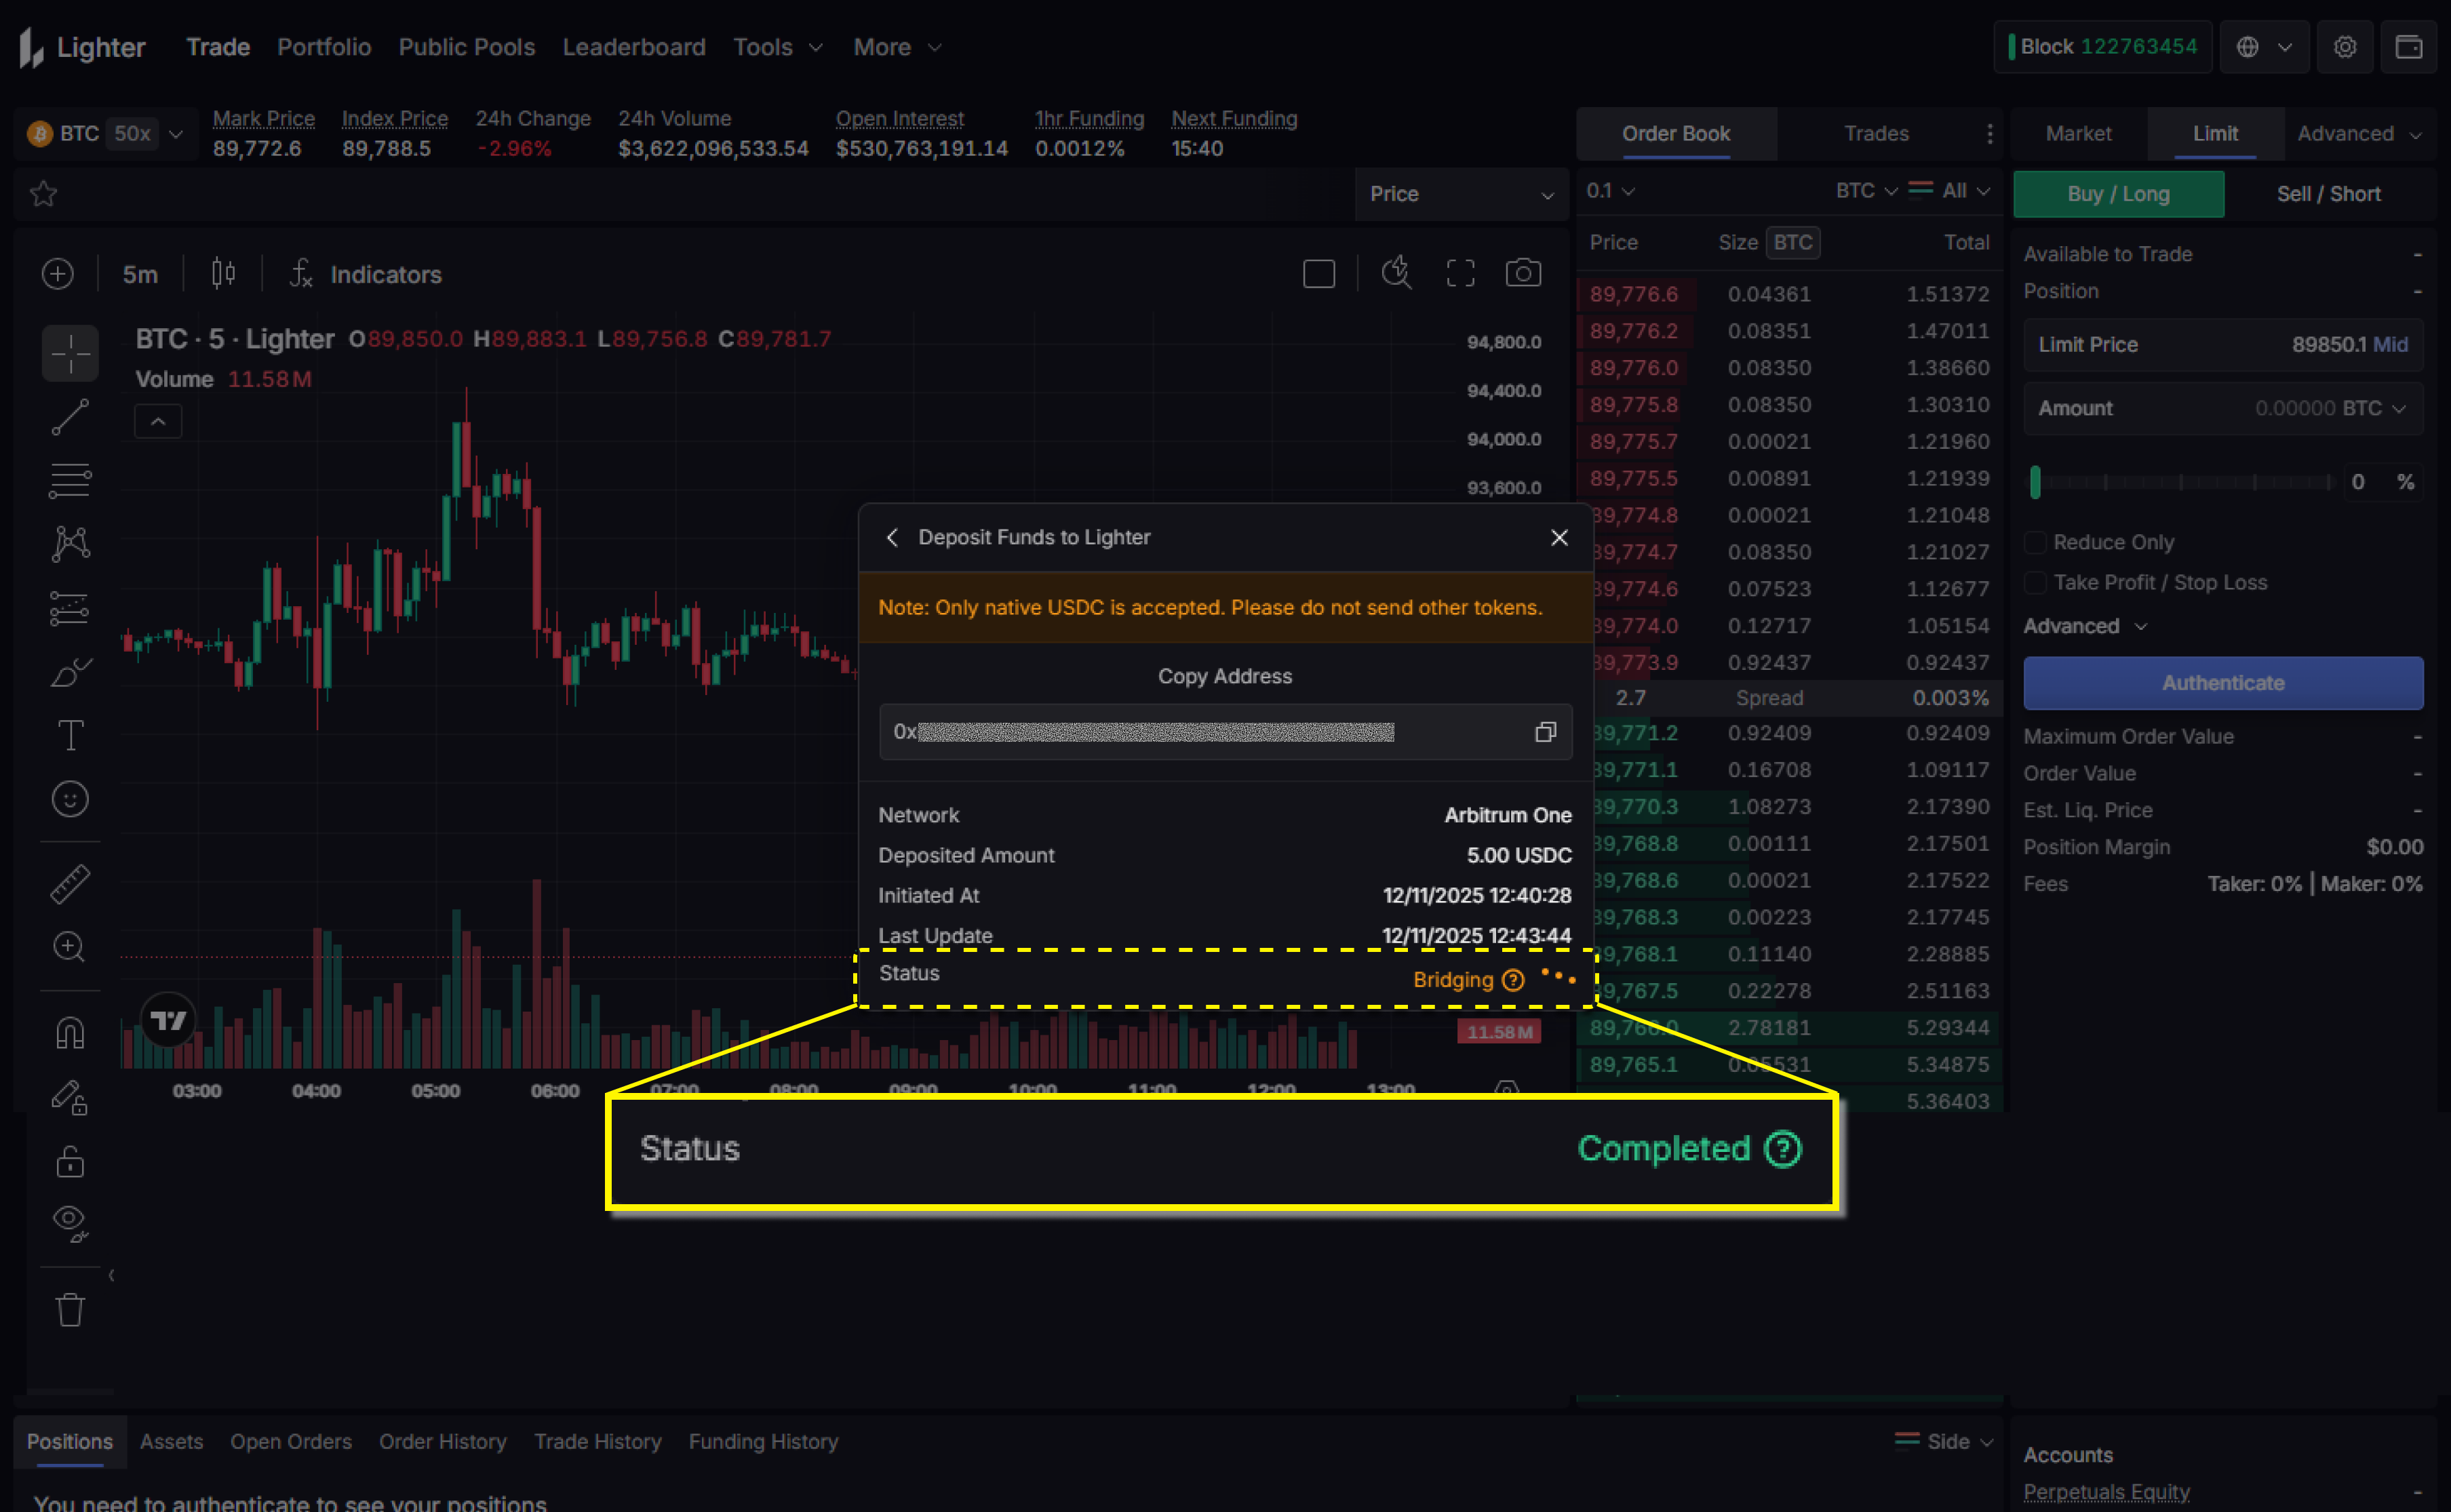2451x1512 pixels.
Task: Set limit price to Mid
Action: [2390, 344]
